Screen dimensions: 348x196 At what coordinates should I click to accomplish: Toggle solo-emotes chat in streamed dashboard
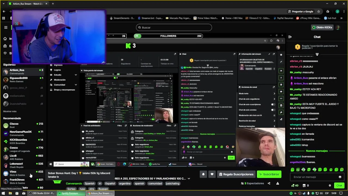pos(273,110)
